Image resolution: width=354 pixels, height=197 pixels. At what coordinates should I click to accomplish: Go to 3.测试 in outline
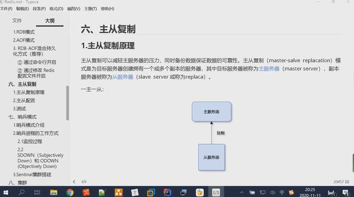point(19,109)
